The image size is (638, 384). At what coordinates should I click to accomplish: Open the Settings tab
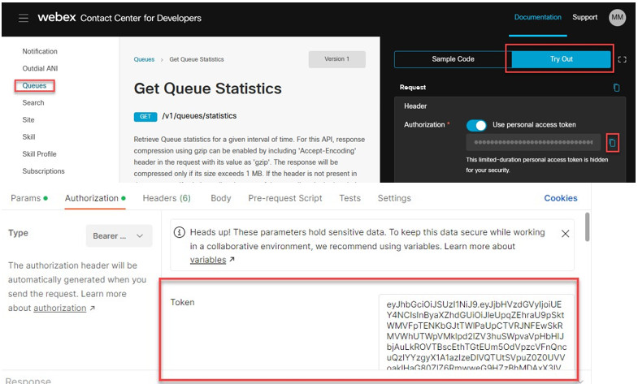[x=394, y=198]
